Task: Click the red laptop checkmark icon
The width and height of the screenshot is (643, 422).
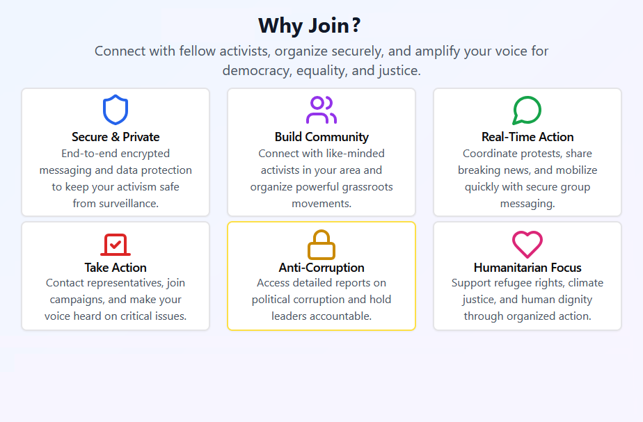Action: click(116, 244)
